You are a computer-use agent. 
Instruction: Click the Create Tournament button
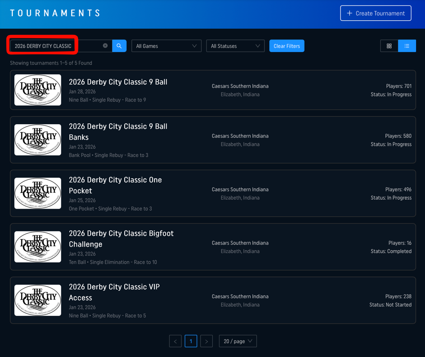pyautogui.click(x=375, y=13)
